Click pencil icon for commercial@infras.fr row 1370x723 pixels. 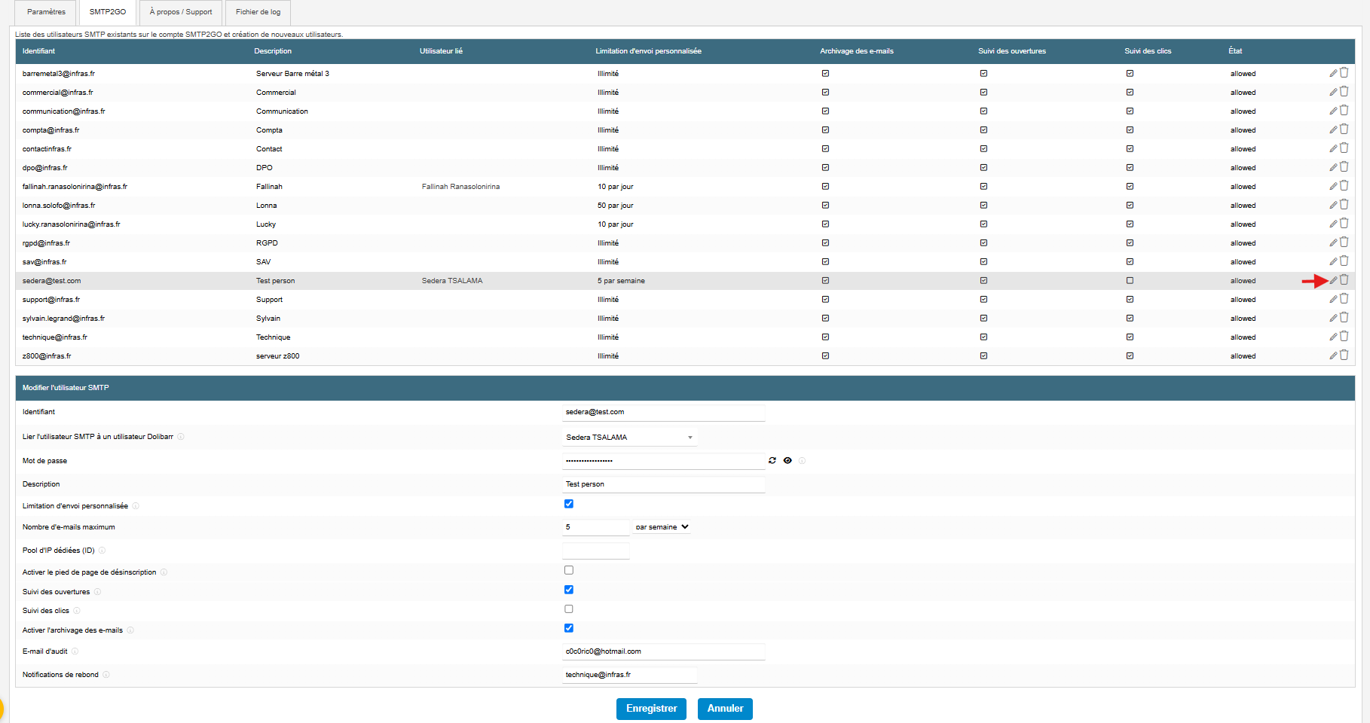point(1333,92)
